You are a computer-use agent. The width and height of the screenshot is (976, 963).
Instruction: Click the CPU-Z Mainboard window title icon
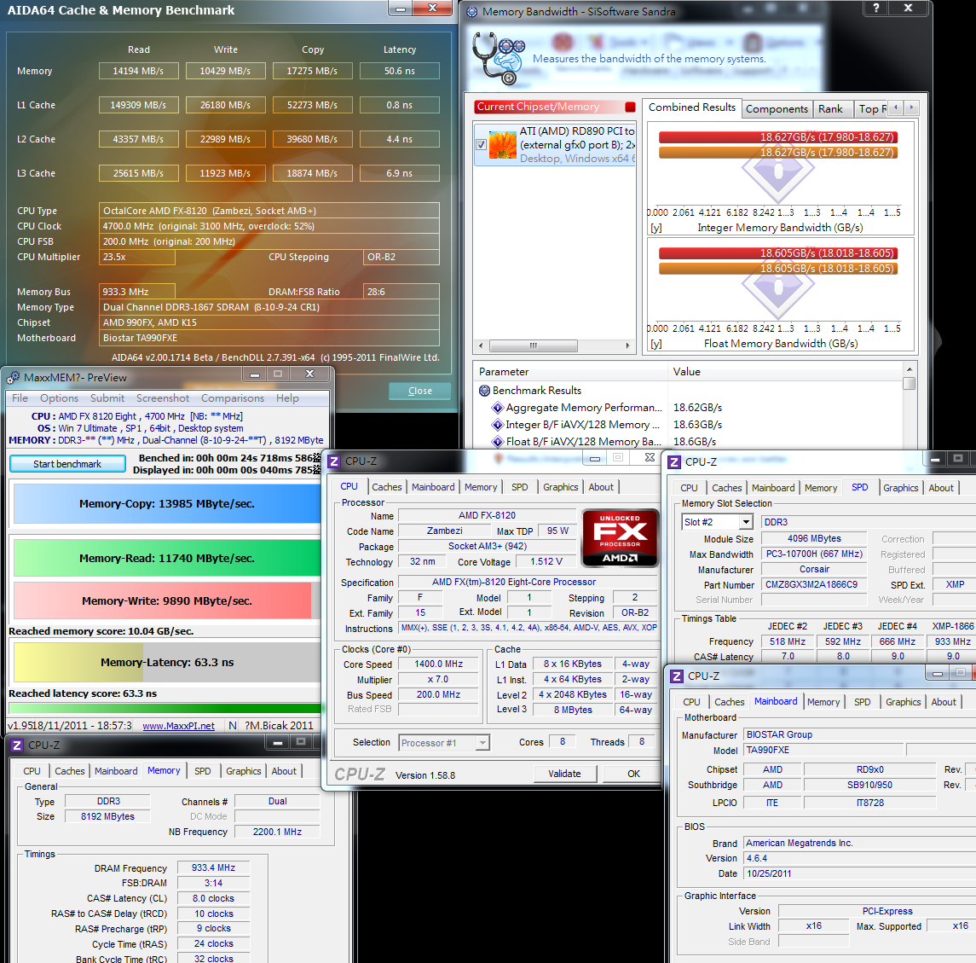click(x=677, y=676)
